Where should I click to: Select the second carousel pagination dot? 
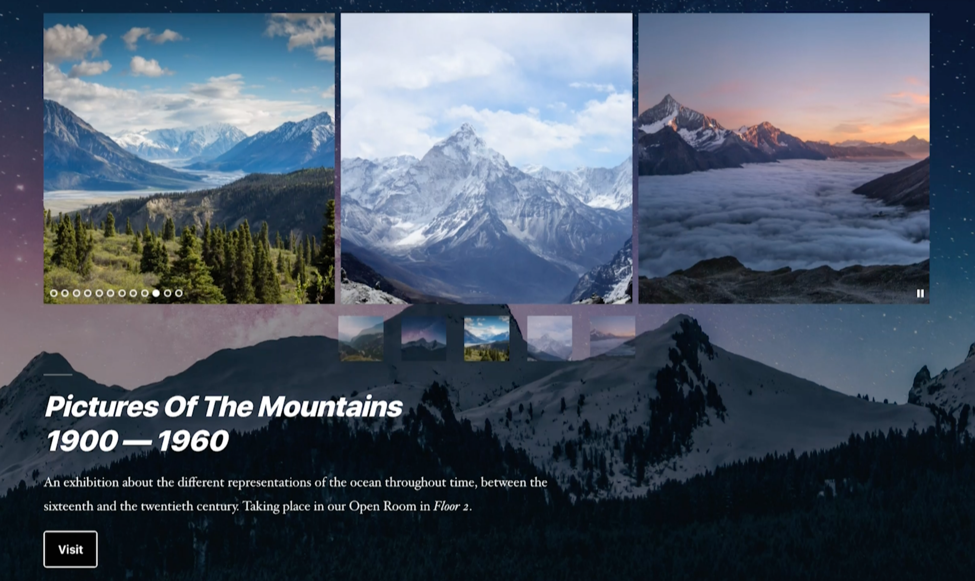click(x=65, y=293)
